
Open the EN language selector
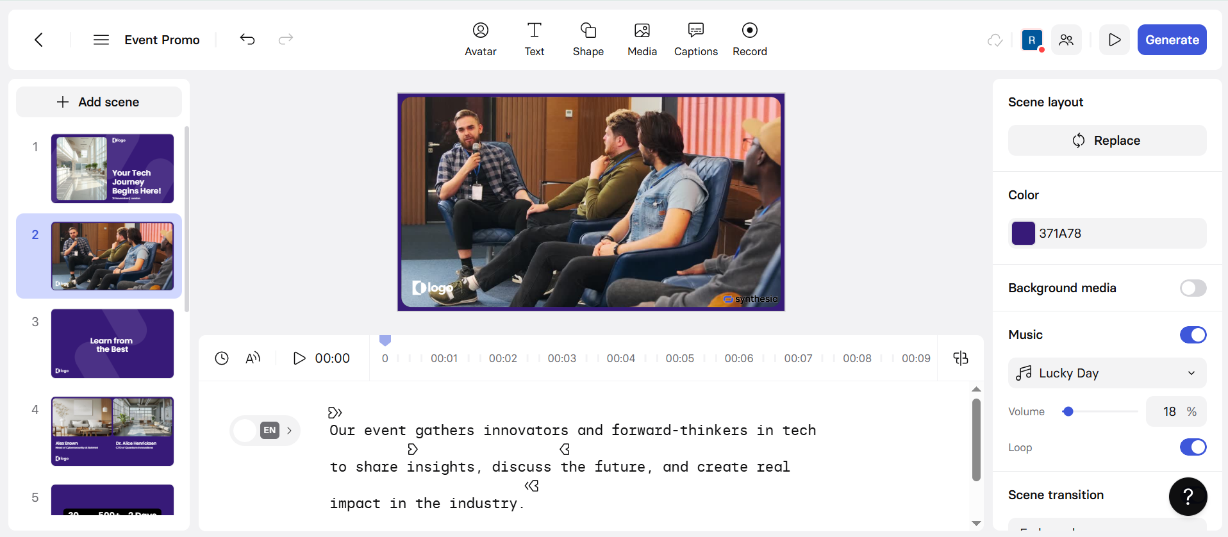tap(265, 431)
